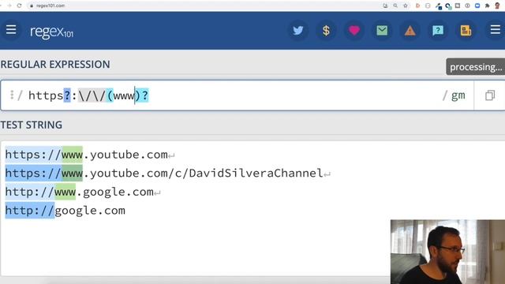
Task: Click the yellow newspaper icon in header
Action: 466,31
